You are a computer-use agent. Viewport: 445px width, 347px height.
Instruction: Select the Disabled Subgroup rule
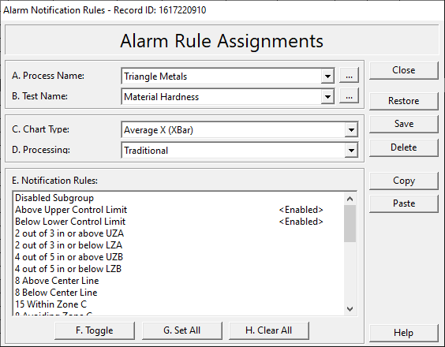(178, 198)
